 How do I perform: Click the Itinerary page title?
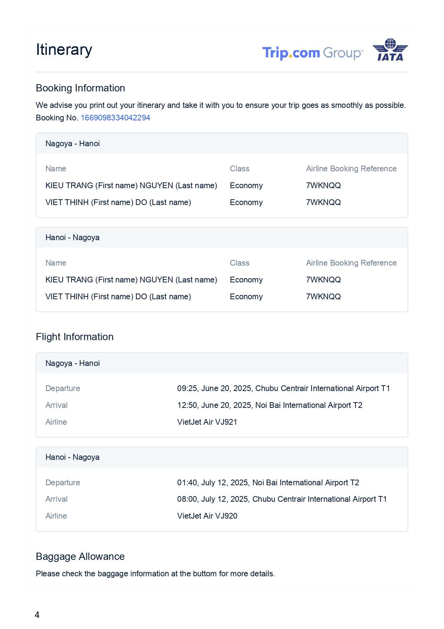pyautogui.click(x=64, y=49)
